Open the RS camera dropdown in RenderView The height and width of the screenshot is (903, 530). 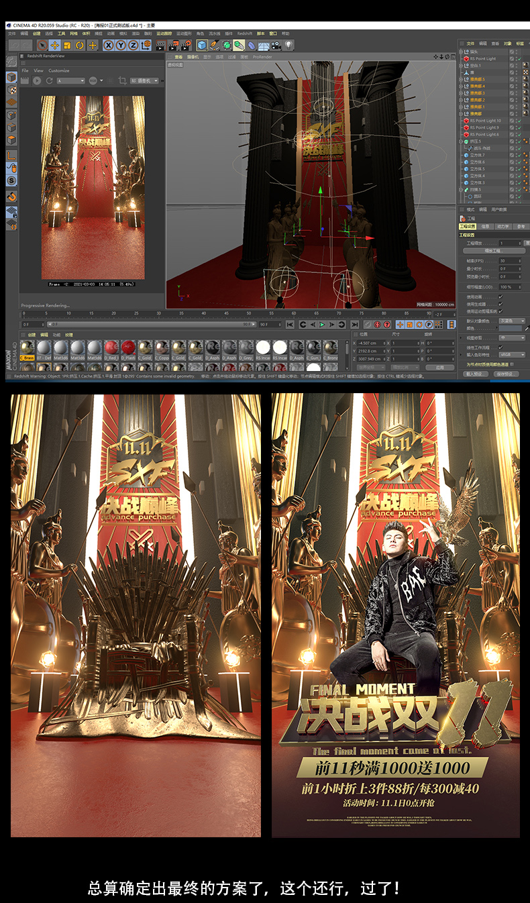pos(144,81)
